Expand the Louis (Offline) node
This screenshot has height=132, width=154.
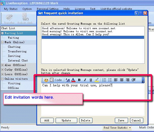click(3, 74)
